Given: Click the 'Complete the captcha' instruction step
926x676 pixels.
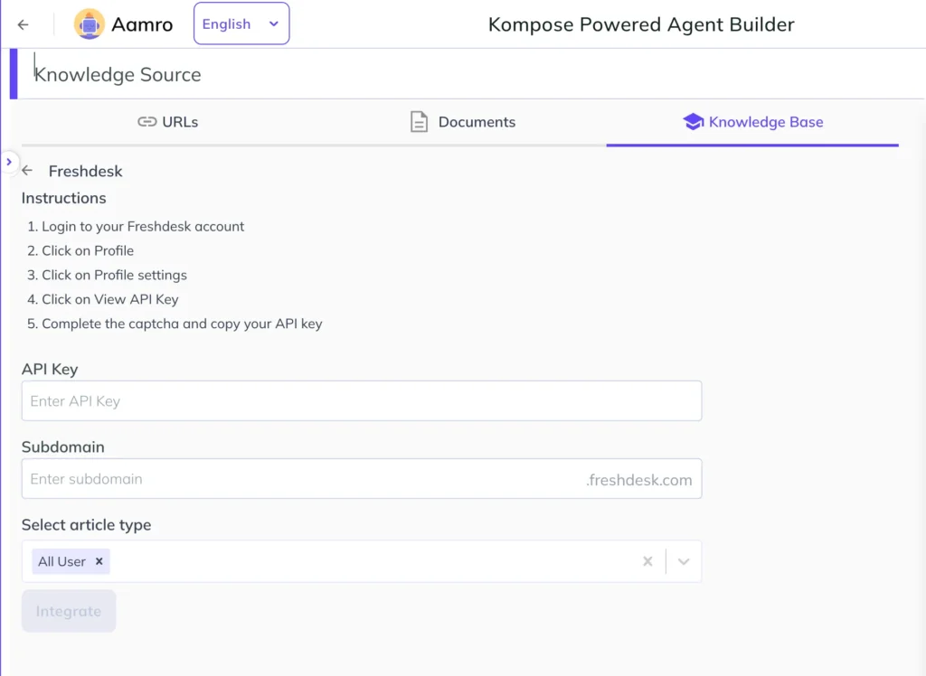Looking at the screenshot, I should tap(182, 324).
